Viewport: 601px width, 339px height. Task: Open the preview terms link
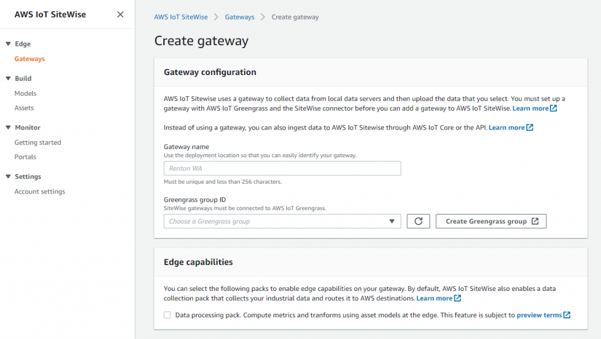pos(539,314)
